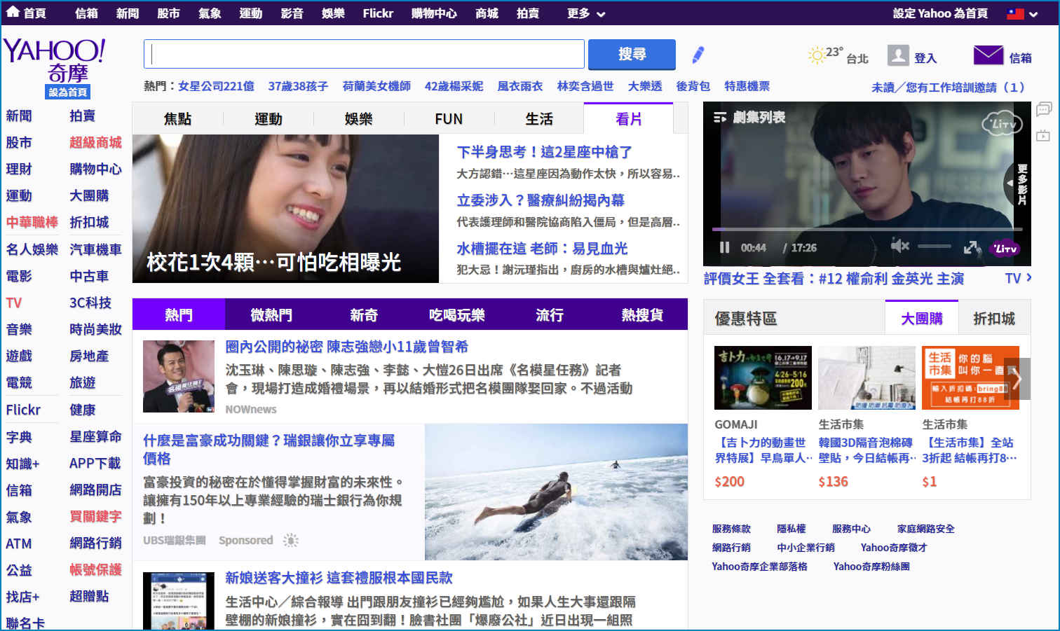Open the 星座算命 sidebar link
1060x631 pixels.
coord(95,436)
